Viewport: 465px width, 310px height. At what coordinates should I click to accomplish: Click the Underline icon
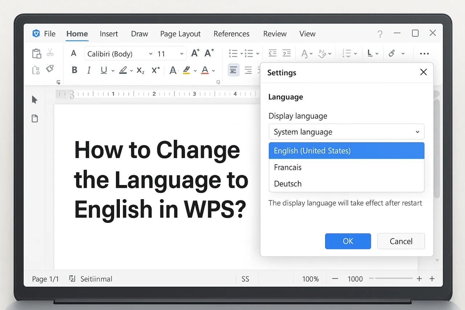tap(104, 70)
